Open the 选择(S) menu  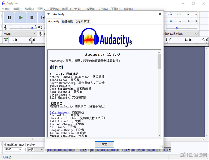pos(30,9)
